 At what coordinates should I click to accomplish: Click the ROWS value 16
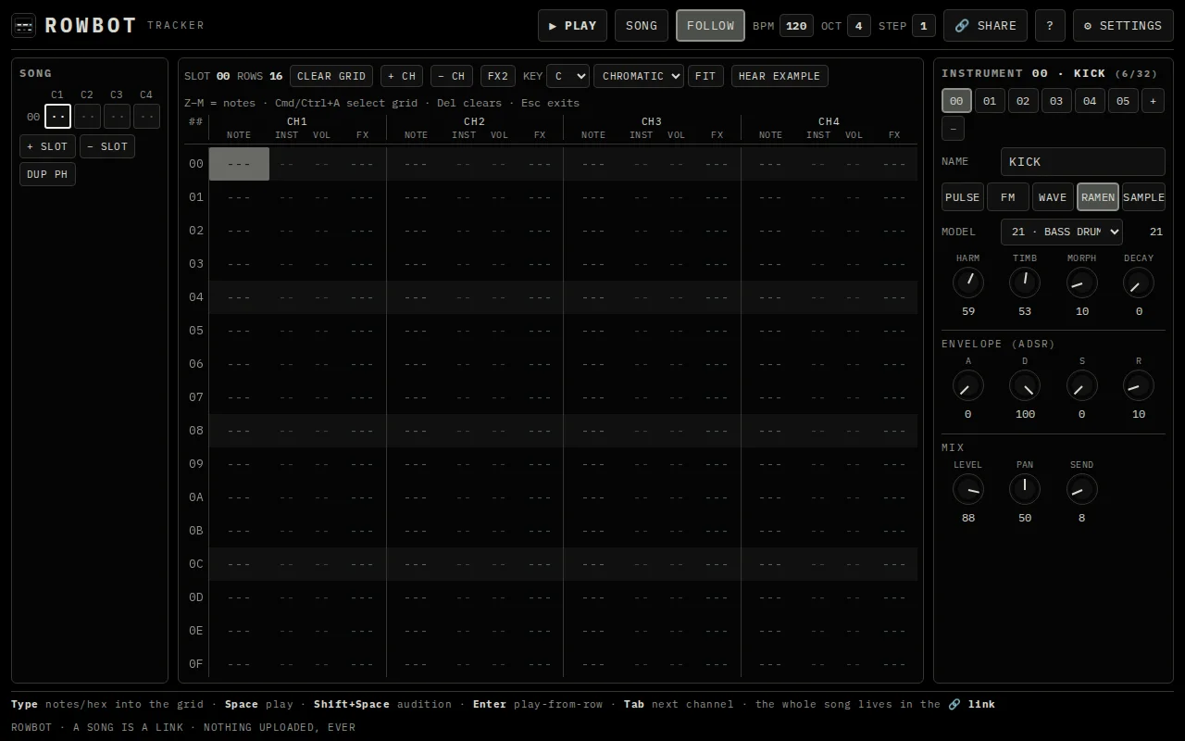[276, 76]
